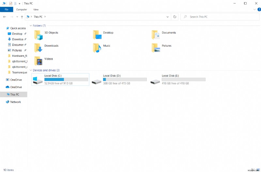Click the Local Disk (E:) usage bar
This screenshot has height=172, width=261.
click(x=184, y=79)
